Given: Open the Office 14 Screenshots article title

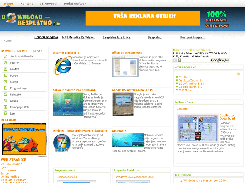Looking at the screenshot, I should (127, 53).
